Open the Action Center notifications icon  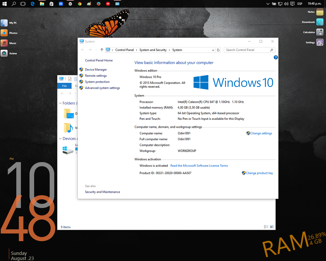coord(292,4)
